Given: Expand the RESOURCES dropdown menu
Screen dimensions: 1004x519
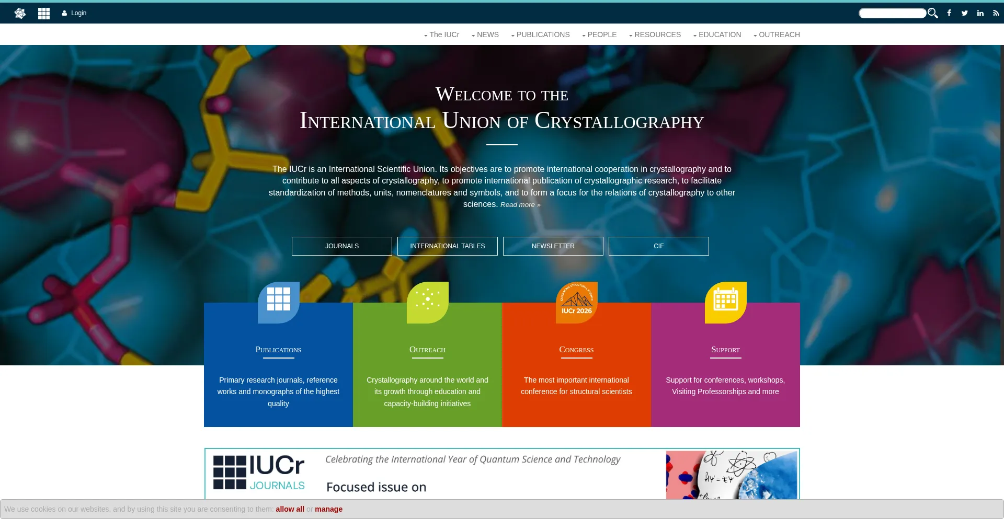Looking at the screenshot, I should coord(655,34).
